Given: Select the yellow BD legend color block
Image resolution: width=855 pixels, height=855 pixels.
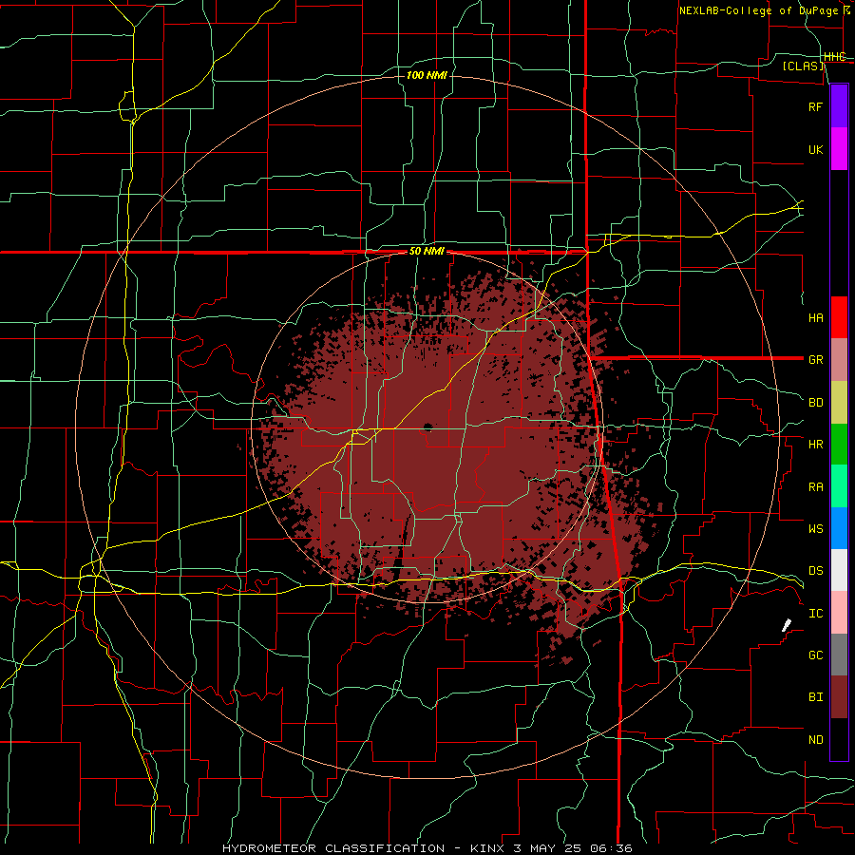Looking at the screenshot, I should (839, 402).
